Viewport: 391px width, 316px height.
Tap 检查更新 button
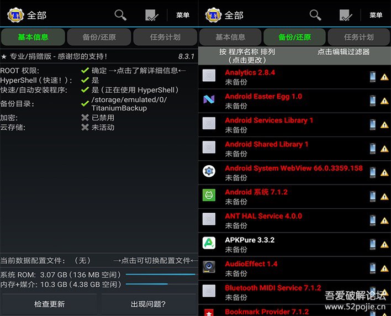point(49,304)
